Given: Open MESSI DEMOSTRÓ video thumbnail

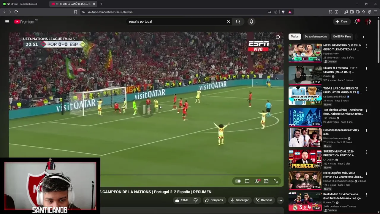Looking at the screenshot, I should (x=305, y=53).
